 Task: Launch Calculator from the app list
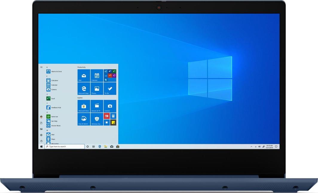pos(52,80)
